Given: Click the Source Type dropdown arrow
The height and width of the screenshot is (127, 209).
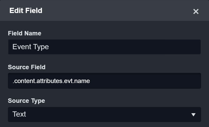Looking at the screenshot, I should pos(193,115).
